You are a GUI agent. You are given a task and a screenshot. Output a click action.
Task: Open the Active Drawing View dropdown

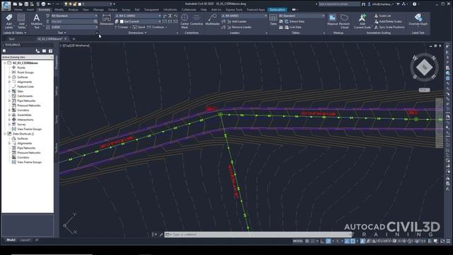[28, 57]
